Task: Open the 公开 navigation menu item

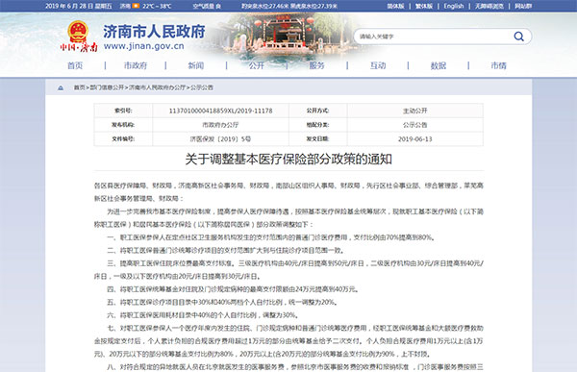Action: [x=257, y=65]
